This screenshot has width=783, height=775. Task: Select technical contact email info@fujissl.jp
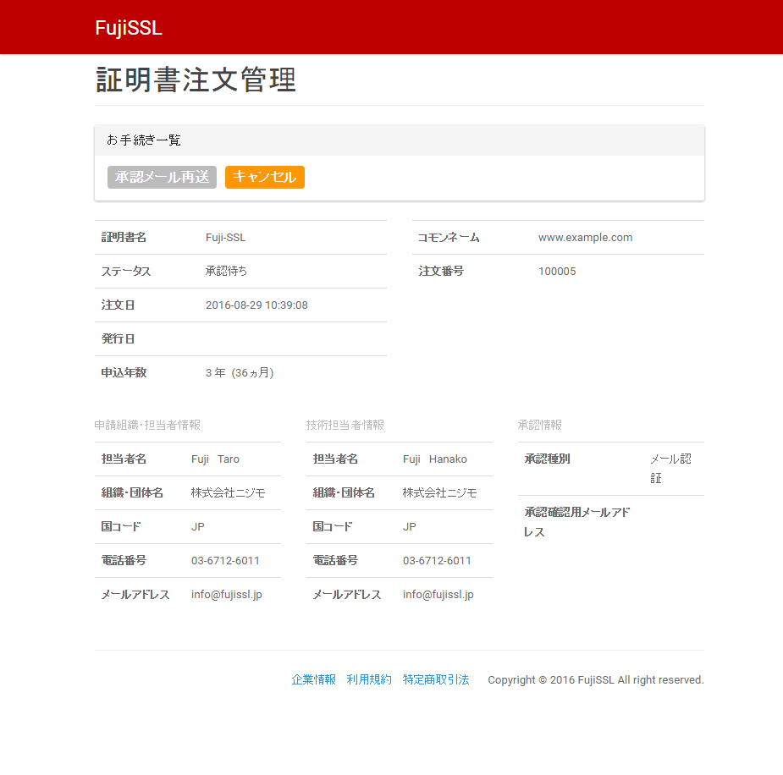438,595
